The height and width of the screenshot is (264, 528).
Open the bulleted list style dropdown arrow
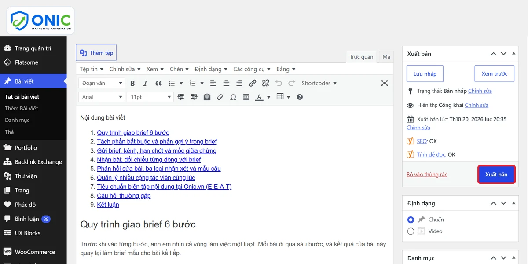click(181, 83)
